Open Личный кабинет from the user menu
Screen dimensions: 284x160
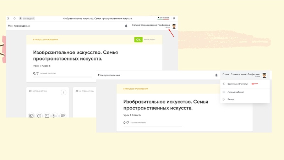236,92
